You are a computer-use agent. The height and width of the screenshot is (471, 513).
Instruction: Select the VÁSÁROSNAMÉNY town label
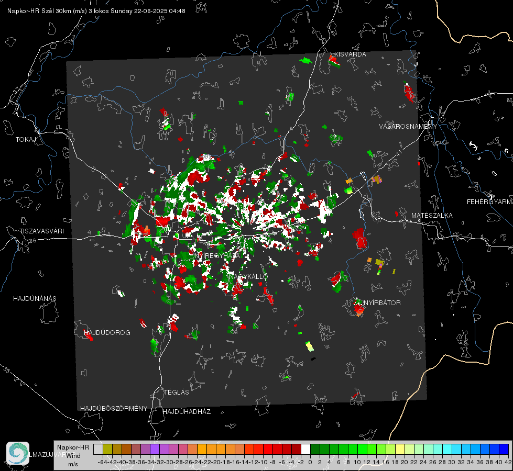pos(408,127)
